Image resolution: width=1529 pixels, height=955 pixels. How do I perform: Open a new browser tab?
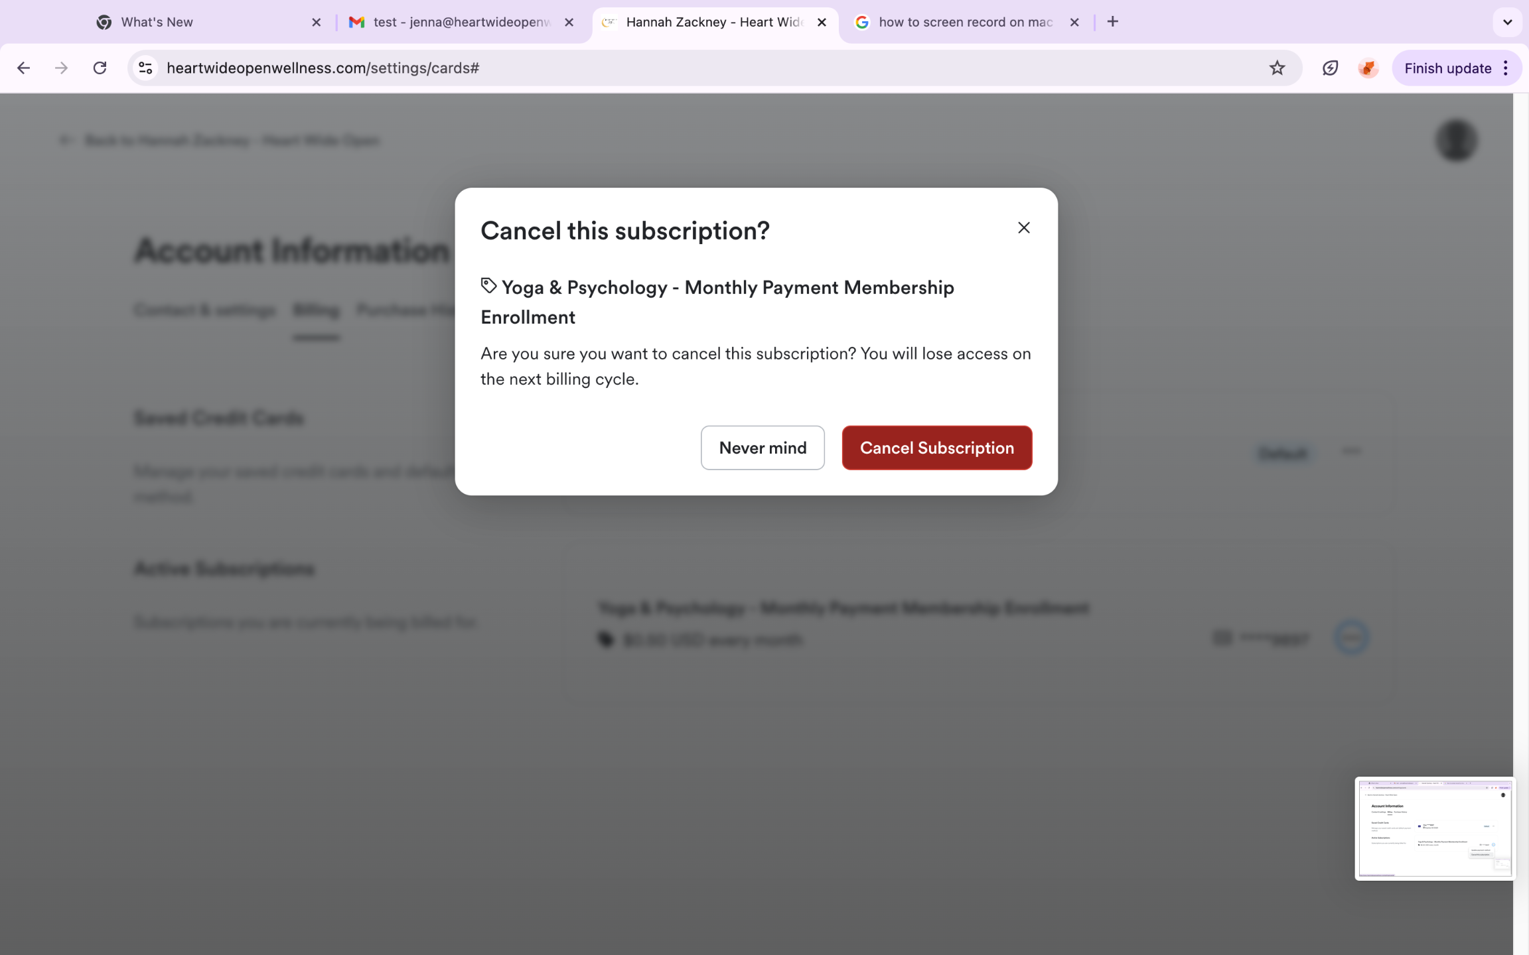click(1113, 22)
